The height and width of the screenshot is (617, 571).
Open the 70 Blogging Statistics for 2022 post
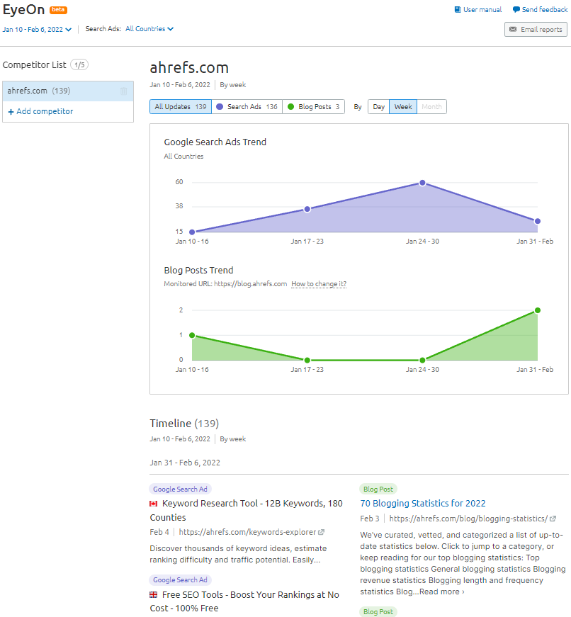point(423,503)
